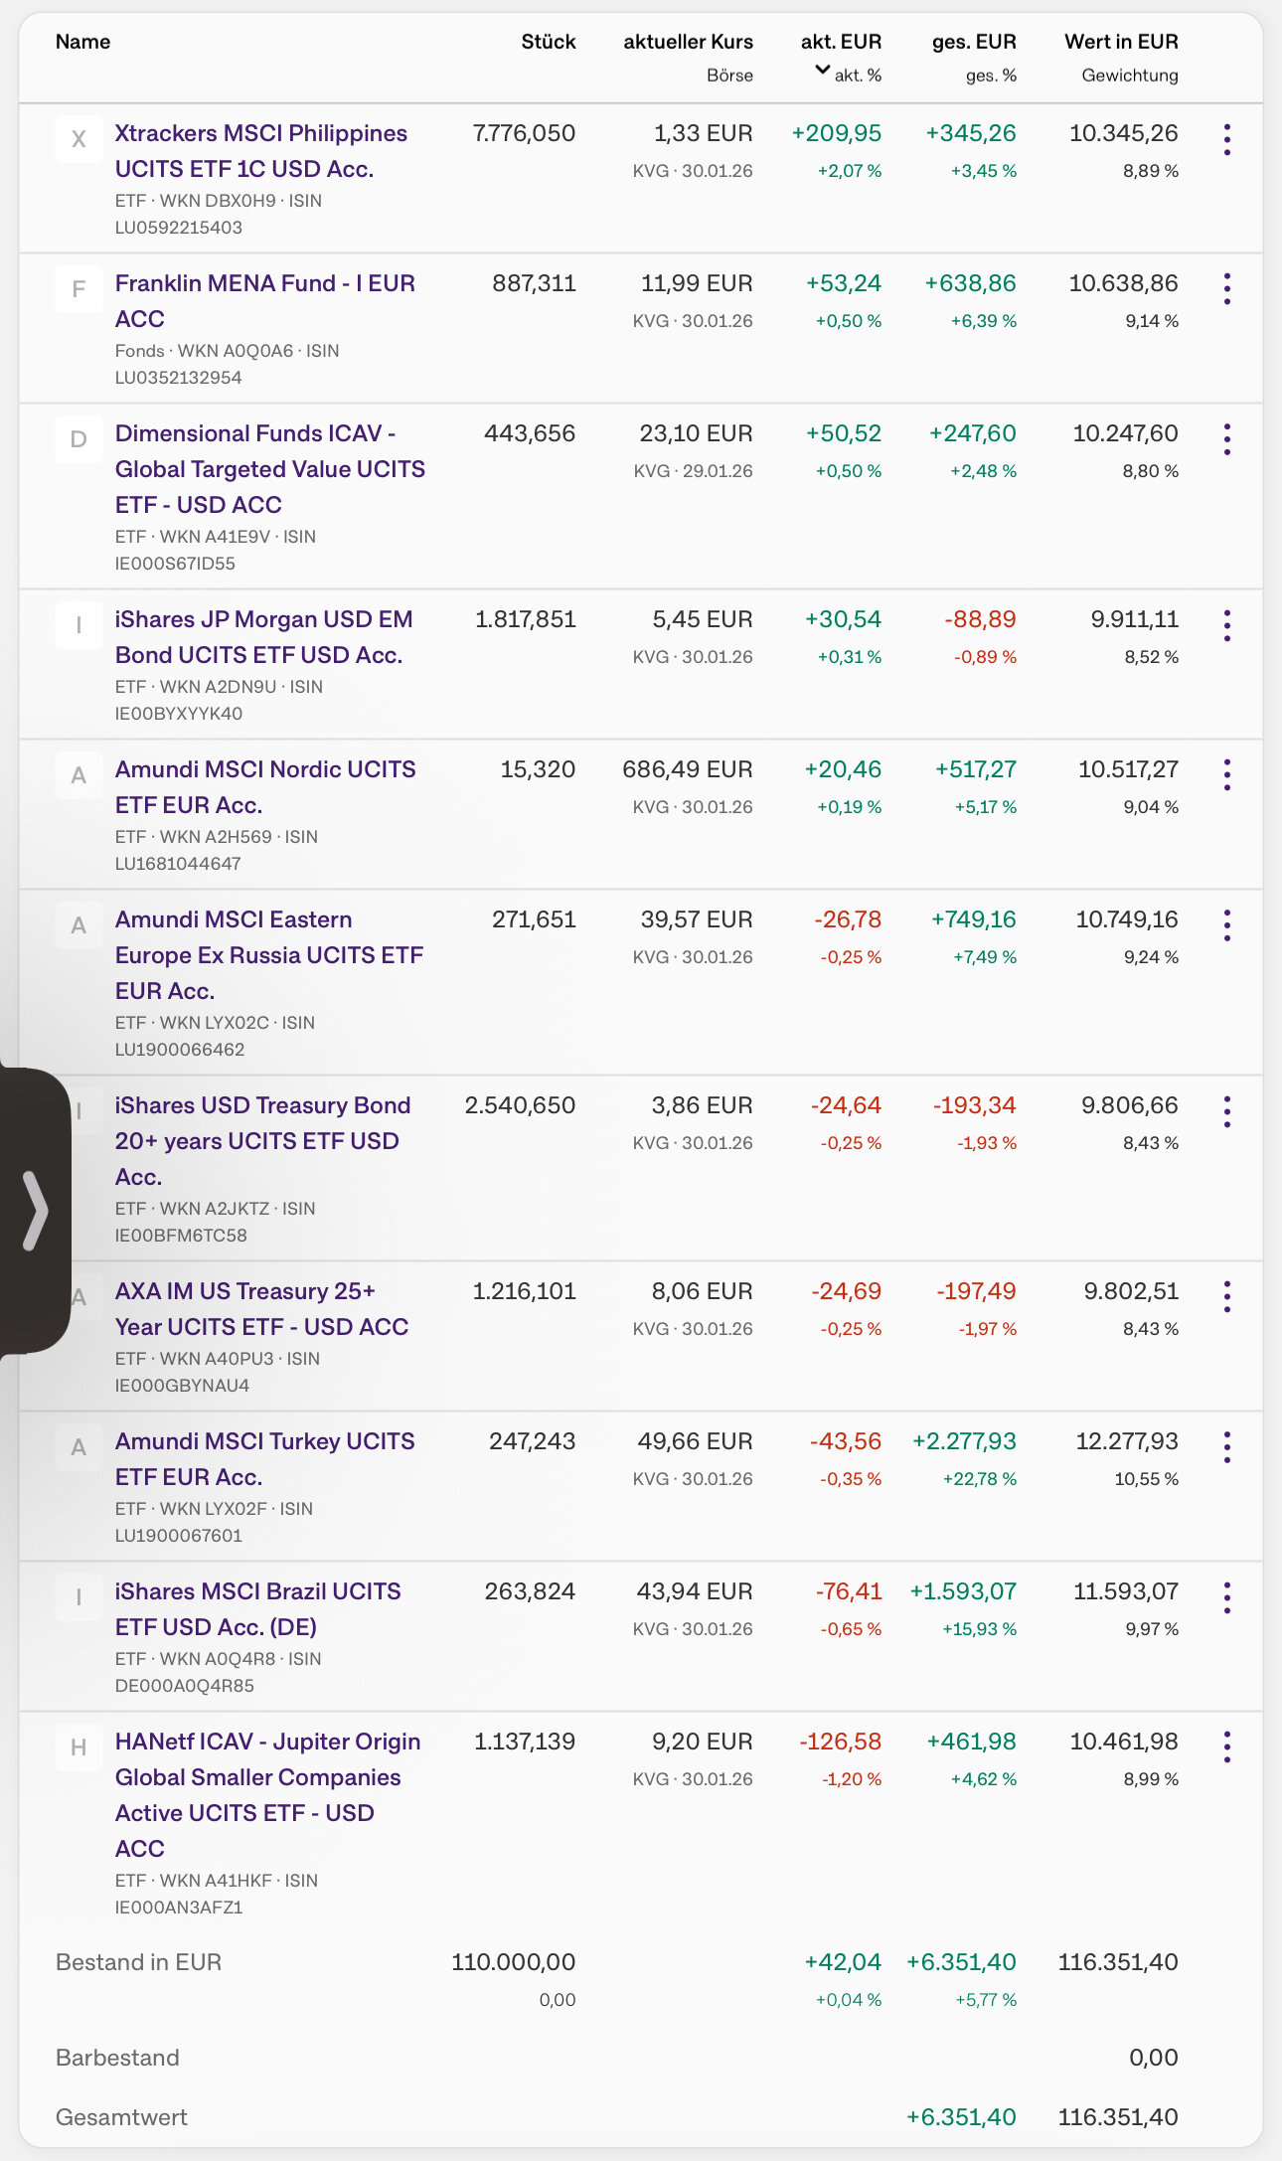Open Amundi MSCI Eastern Europe Ex Russia link
This screenshot has width=1282, height=2161.
(x=268, y=954)
